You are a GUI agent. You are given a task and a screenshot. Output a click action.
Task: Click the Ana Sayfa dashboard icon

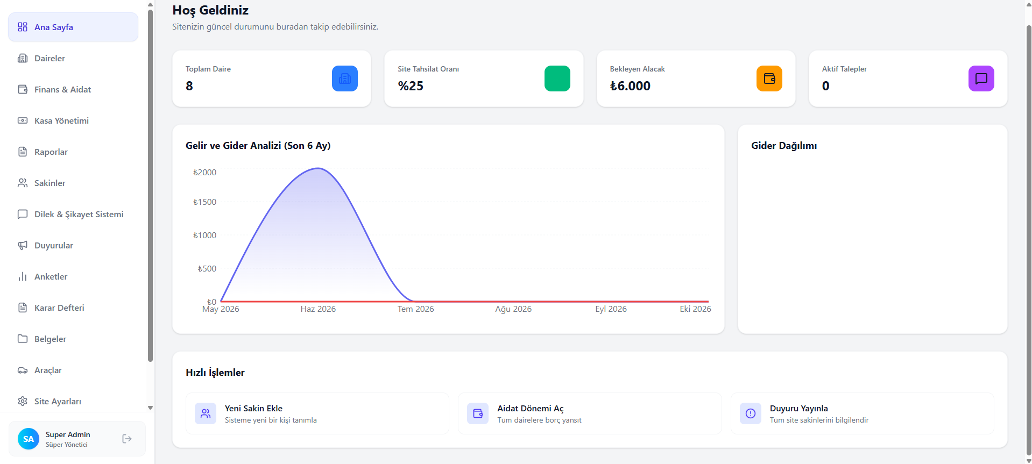pyautogui.click(x=23, y=27)
